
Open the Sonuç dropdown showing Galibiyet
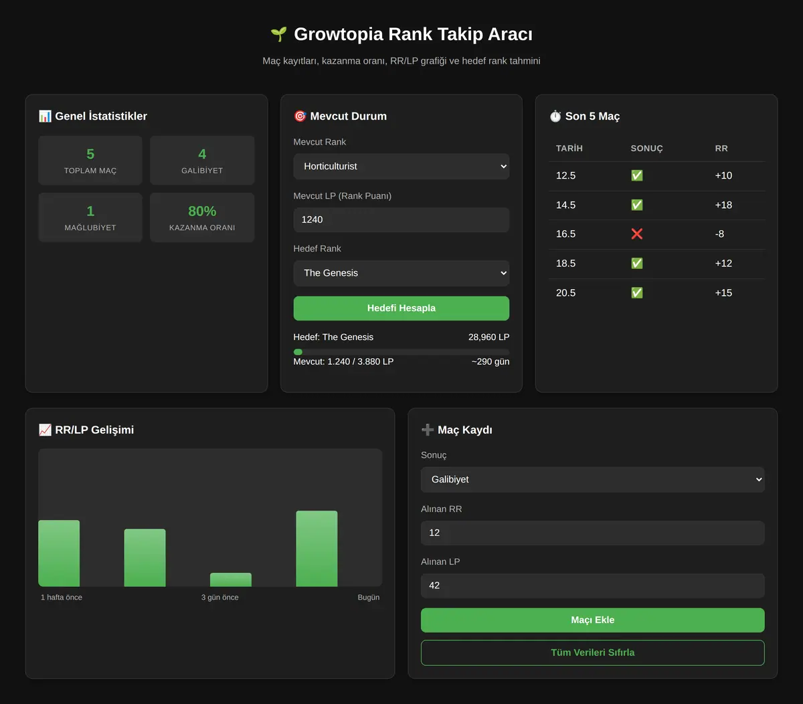tap(593, 479)
